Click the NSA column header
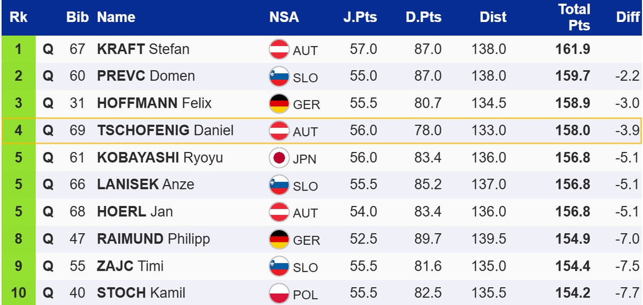Image resolution: width=643 pixels, height=305 pixels. 284,17
